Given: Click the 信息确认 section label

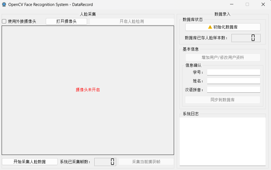Looking at the screenshot, I should (x=193, y=65).
